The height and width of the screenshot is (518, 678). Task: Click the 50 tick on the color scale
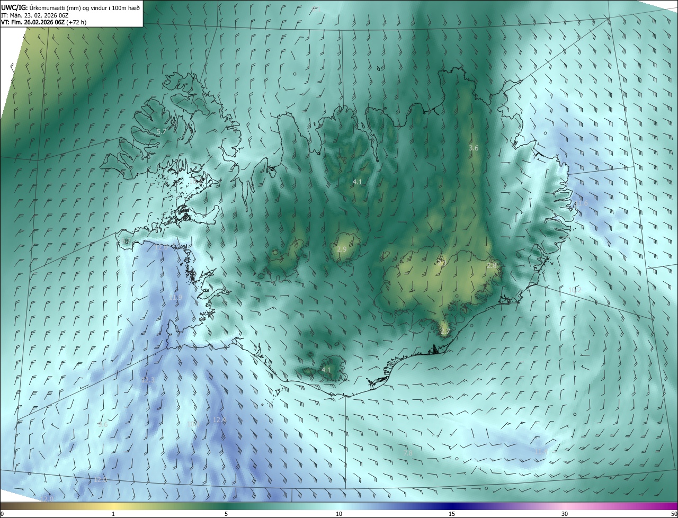point(674,514)
